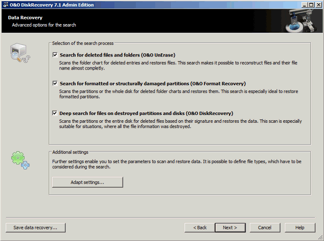
Task: Uncheck Search for deleted files and folders
Action: pyautogui.click(x=55, y=54)
